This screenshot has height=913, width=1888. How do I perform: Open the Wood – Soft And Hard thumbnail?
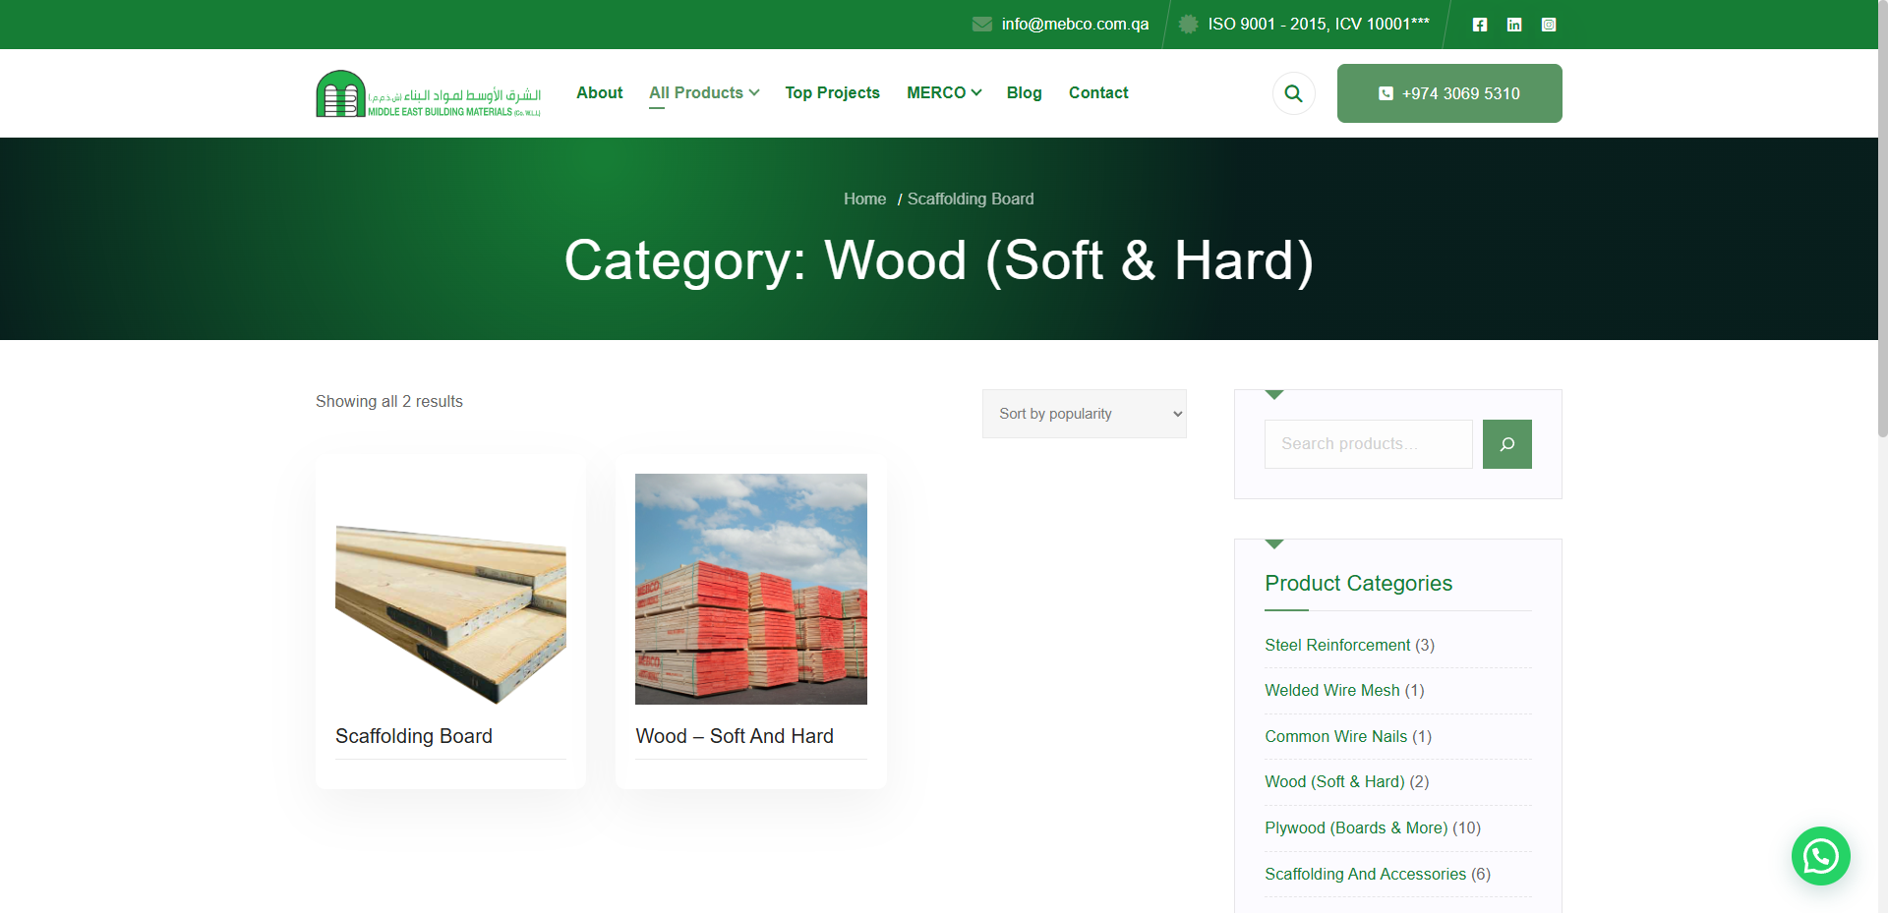750,589
